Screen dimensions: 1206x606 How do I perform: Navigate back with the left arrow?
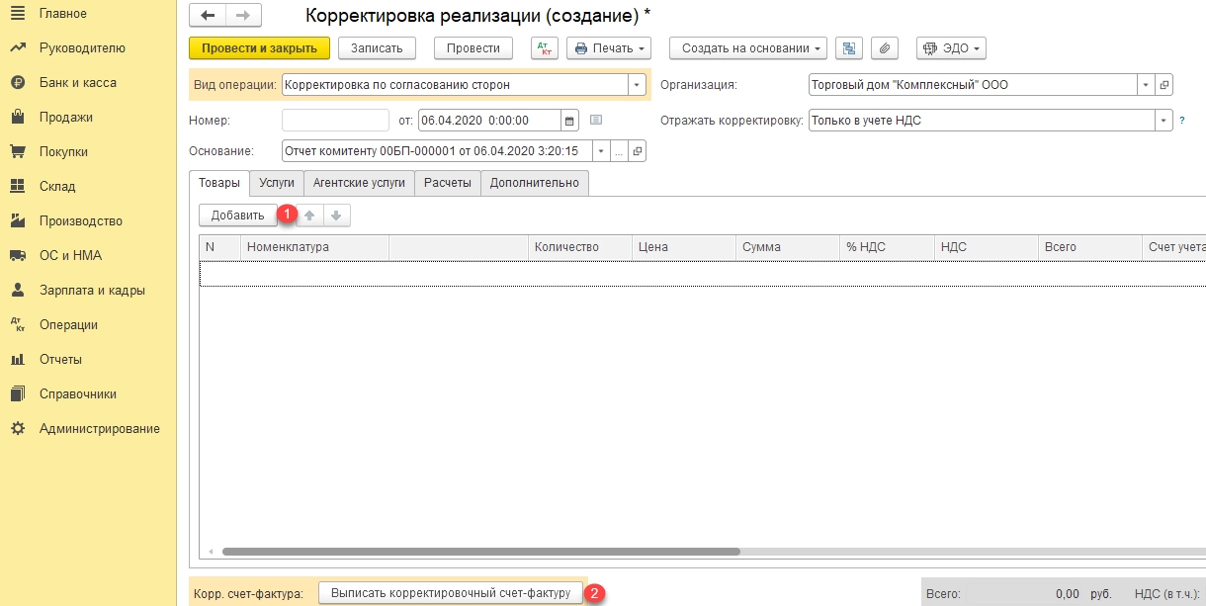click(x=208, y=16)
